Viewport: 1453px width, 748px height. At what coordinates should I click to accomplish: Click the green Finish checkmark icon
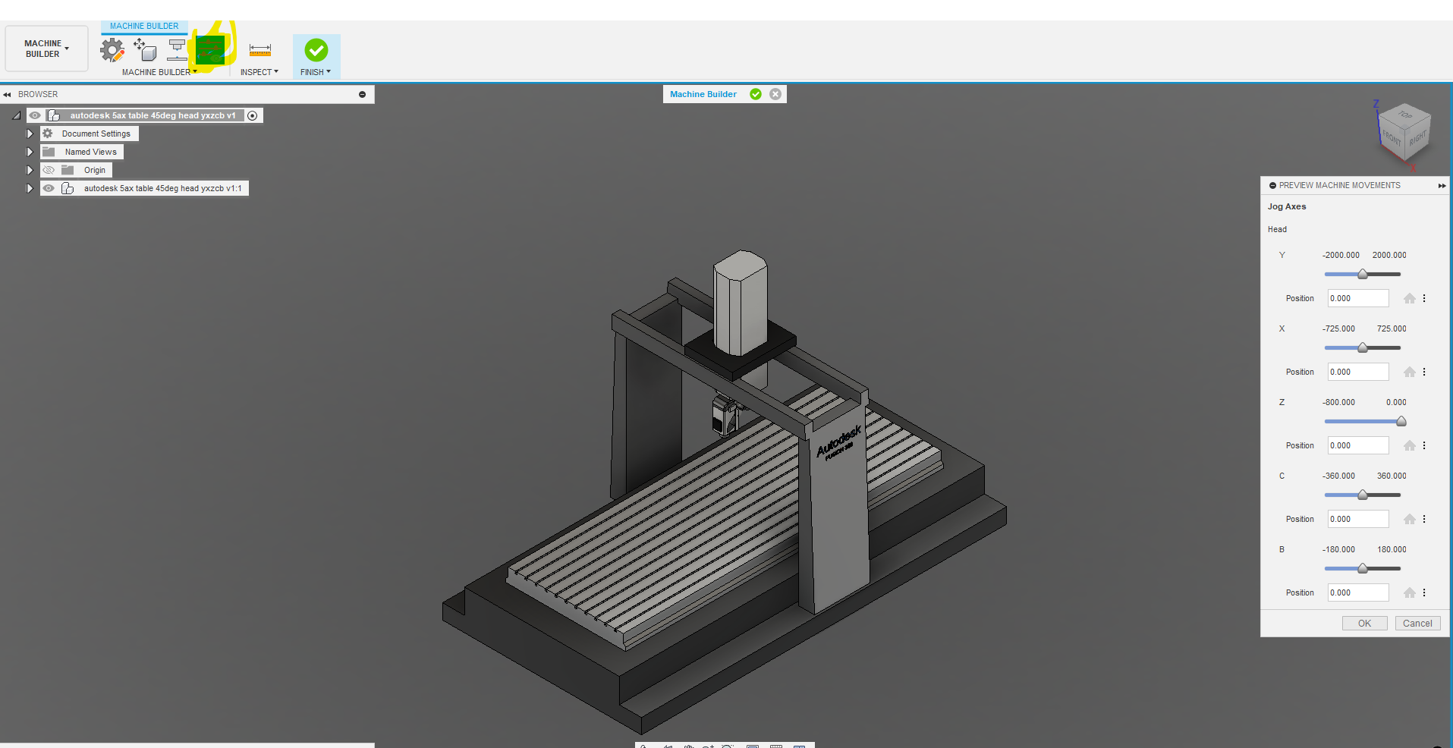pos(316,49)
